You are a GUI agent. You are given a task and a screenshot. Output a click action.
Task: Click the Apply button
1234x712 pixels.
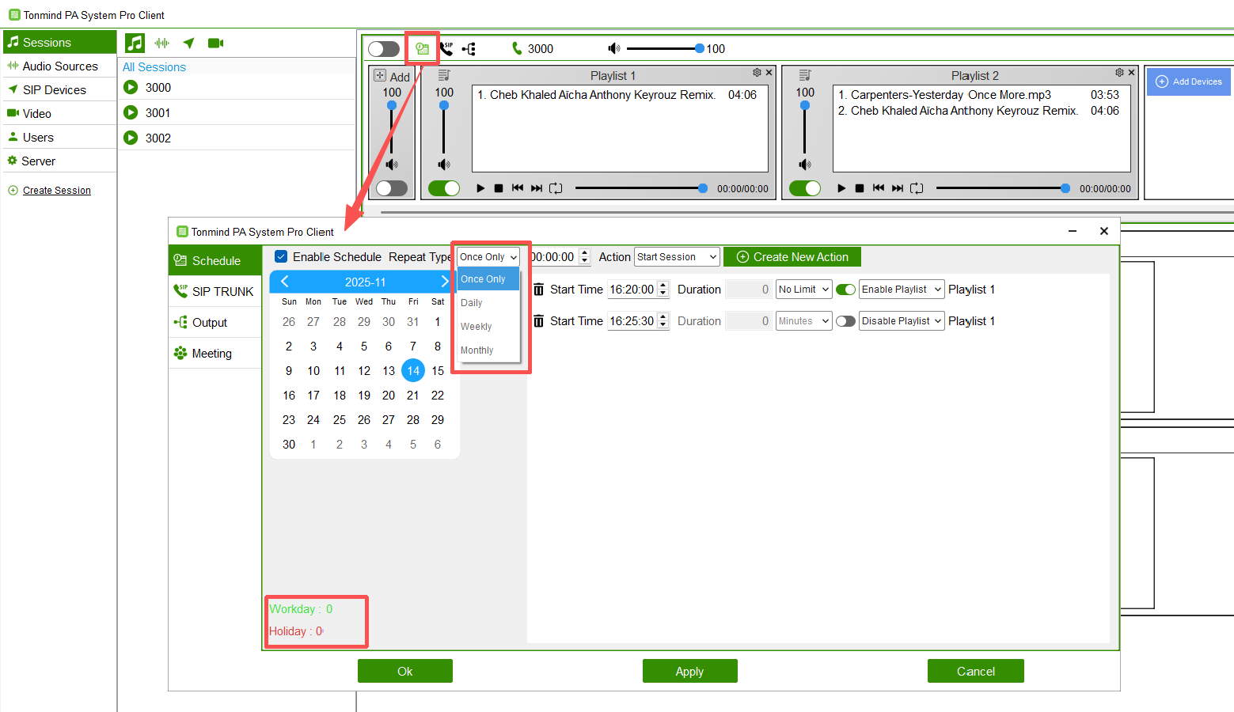click(689, 671)
